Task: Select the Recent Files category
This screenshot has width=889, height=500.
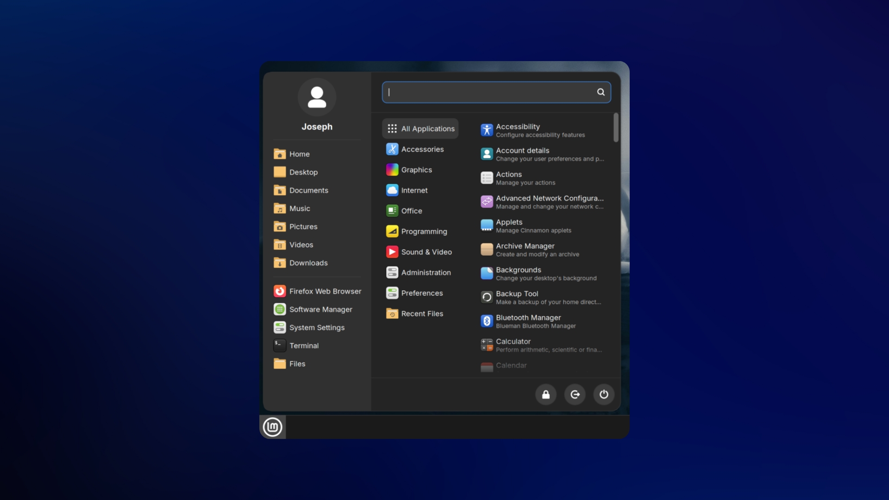Action: pos(420,313)
